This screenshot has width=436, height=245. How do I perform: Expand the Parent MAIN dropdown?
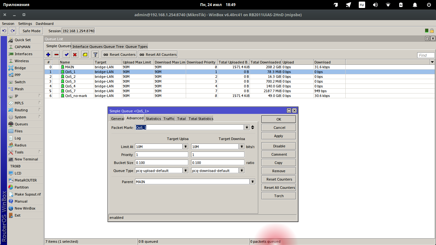click(252, 182)
